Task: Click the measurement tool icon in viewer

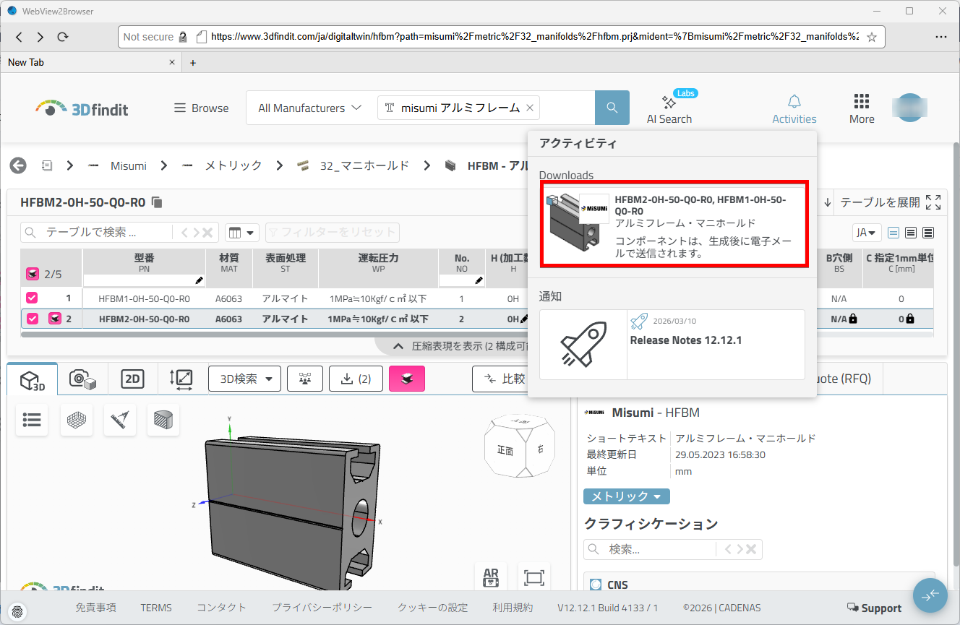Action: click(120, 420)
